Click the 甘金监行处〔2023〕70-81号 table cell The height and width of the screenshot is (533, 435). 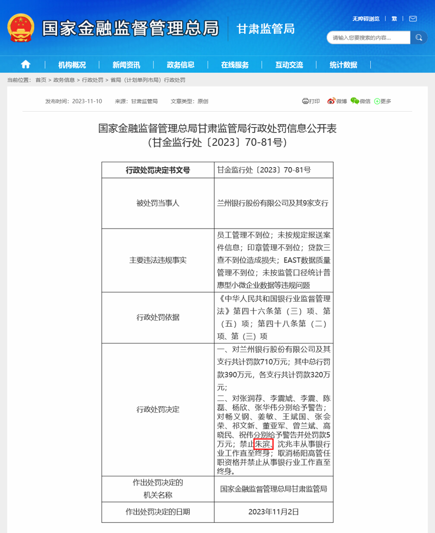274,170
